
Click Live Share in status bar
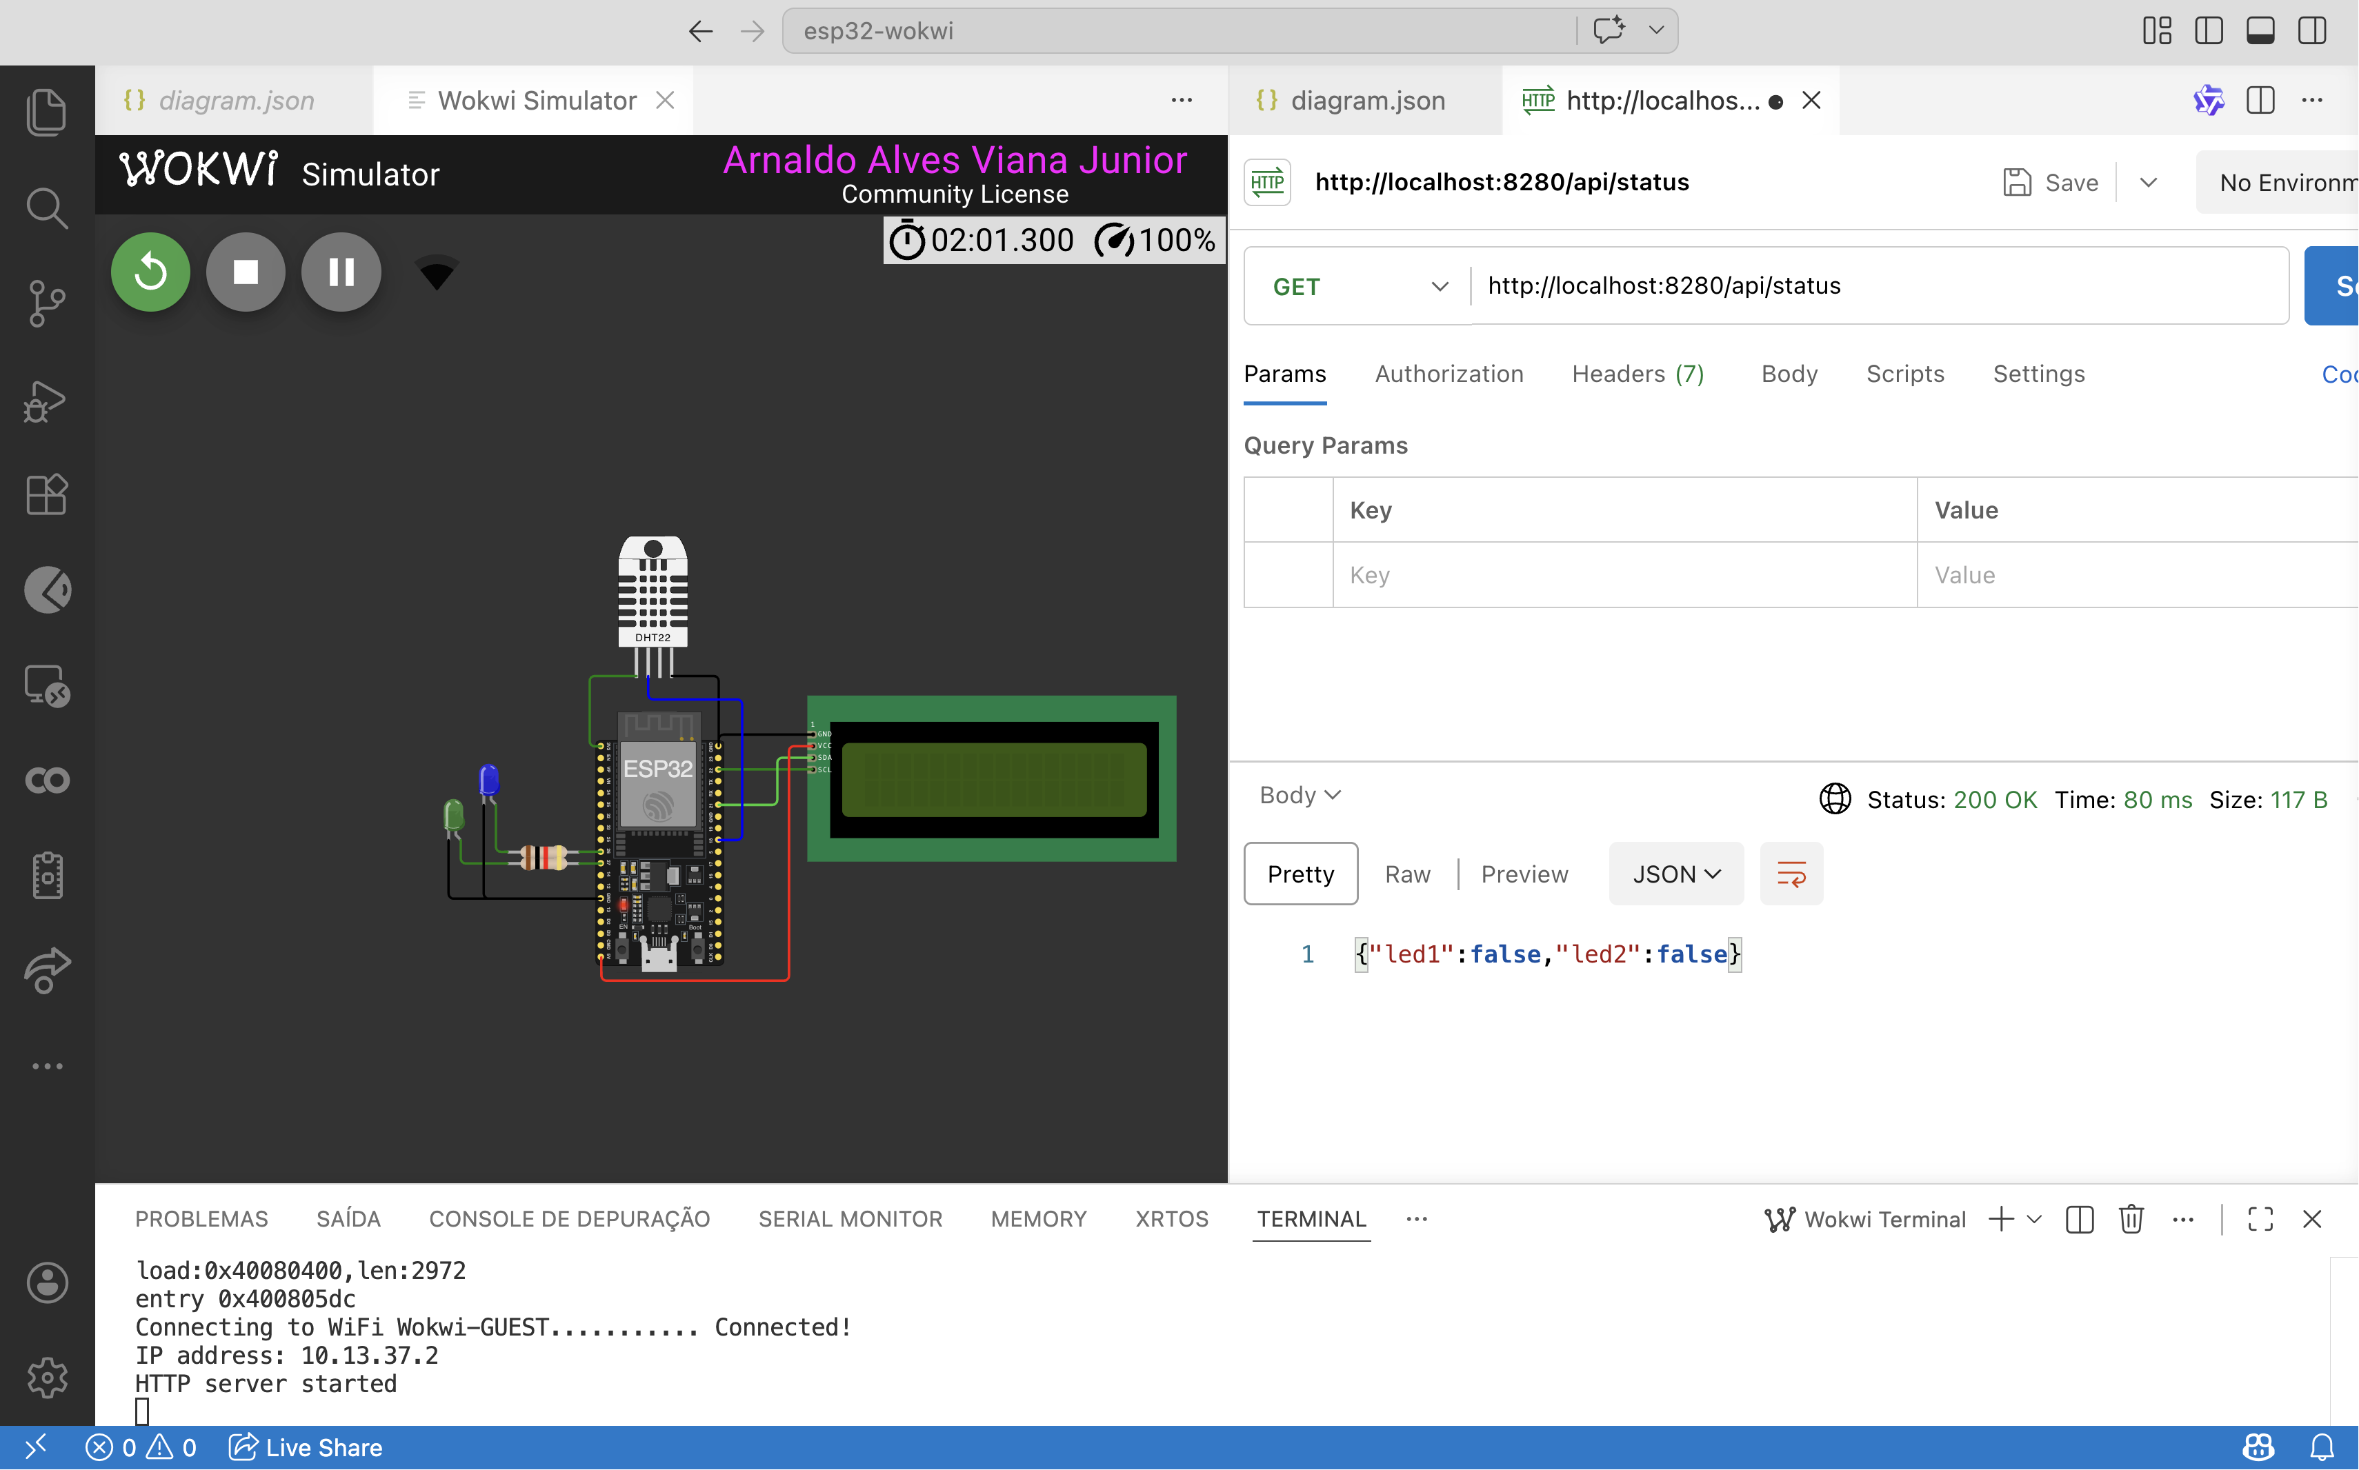[306, 1448]
